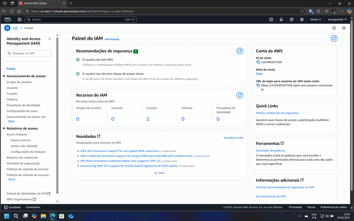Open AWS Organizations external link
The image size is (354, 221).
tap(21, 199)
